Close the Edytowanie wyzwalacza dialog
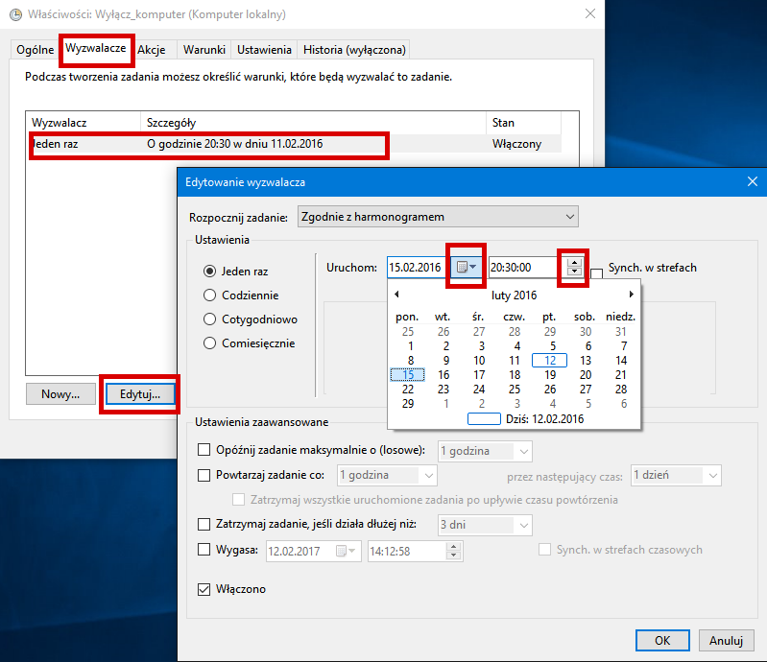Image resolution: width=767 pixels, height=662 pixels. (751, 181)
